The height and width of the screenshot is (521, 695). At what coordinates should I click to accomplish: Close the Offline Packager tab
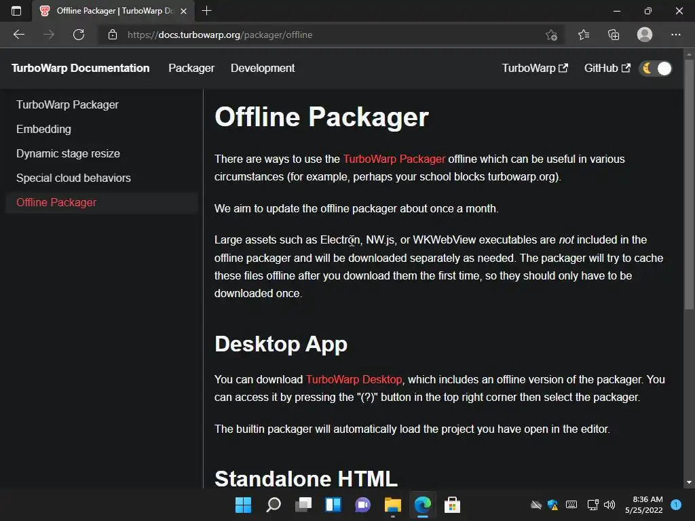click(183, 11)
